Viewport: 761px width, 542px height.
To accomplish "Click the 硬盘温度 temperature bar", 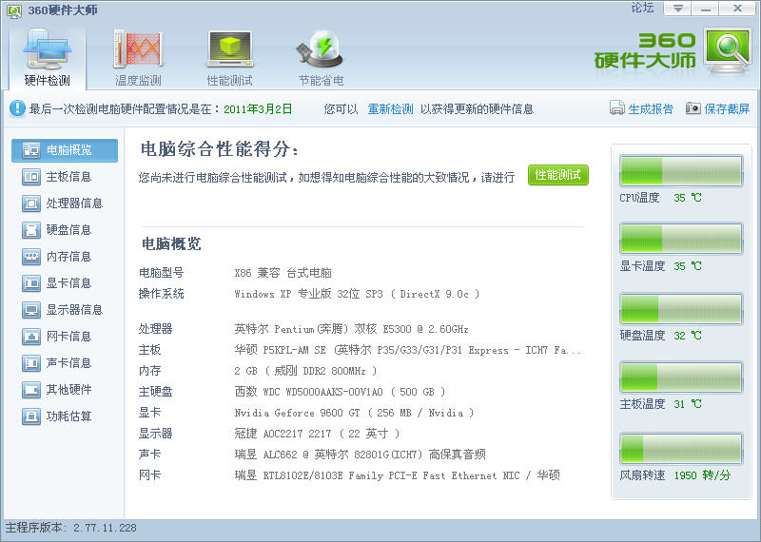I will (x=681, y=309).
